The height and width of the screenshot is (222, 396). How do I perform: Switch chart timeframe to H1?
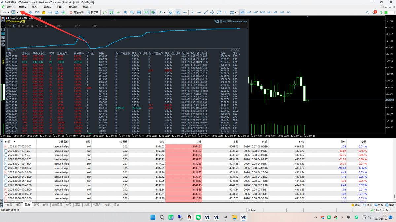point(289,12)
